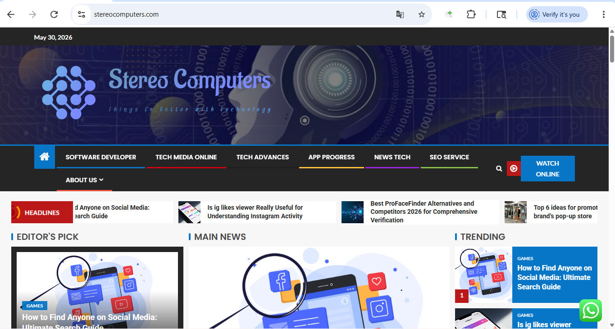
Task: Open the Home icon in navigation
Action: 44,157
